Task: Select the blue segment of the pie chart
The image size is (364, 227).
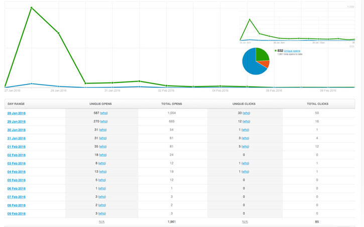Action: click(251, 64)
